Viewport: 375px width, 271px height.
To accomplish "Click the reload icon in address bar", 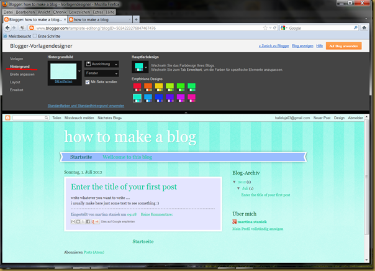I will pyautogui.click(x=275, y=28).
